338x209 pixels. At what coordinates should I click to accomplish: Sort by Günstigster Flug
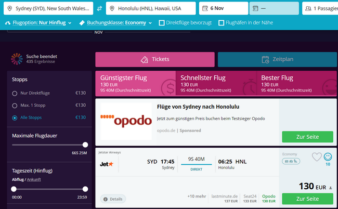[136, 83]
